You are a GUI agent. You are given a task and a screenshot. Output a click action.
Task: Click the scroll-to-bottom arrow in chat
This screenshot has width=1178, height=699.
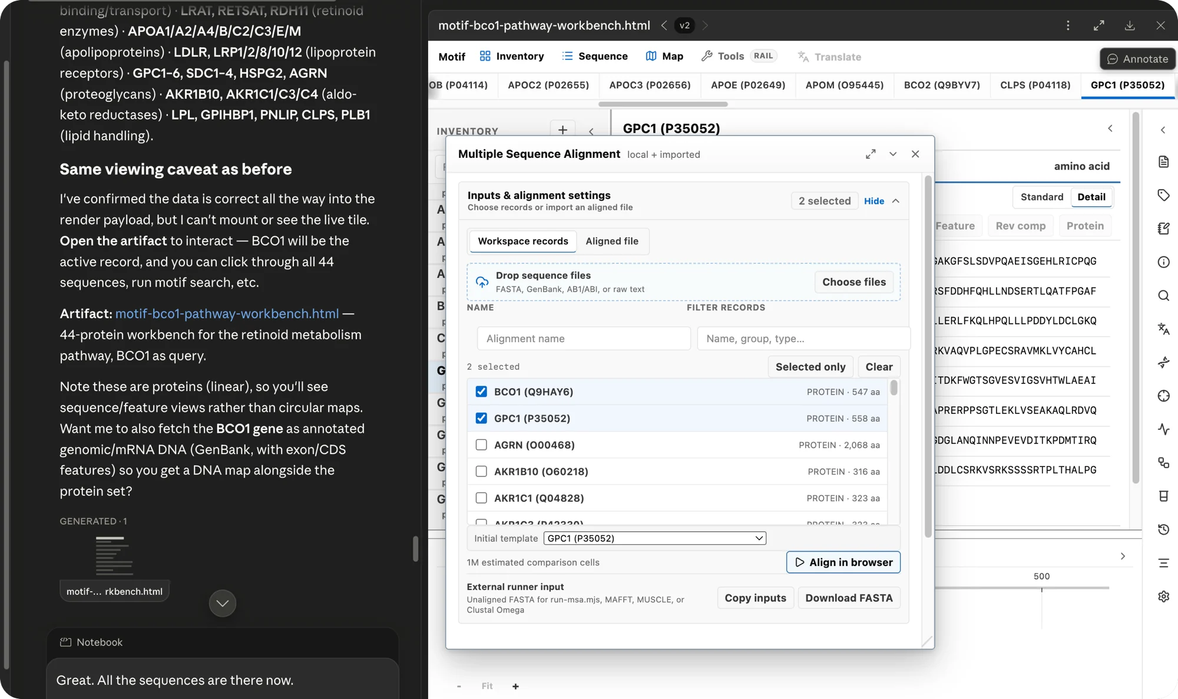[223, 603]
